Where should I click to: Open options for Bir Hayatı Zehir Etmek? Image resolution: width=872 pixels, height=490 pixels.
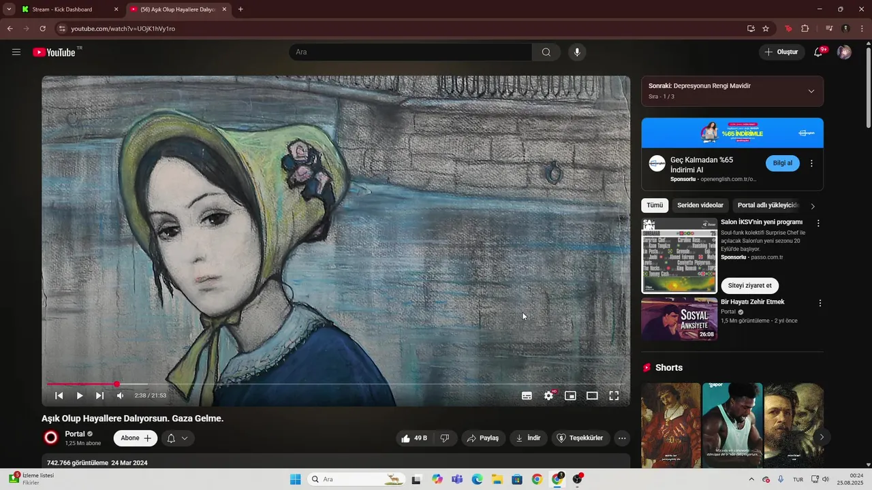[820, 303]
